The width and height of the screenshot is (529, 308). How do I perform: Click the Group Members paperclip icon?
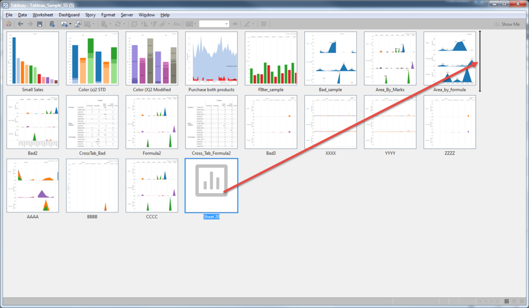point(163,24)
